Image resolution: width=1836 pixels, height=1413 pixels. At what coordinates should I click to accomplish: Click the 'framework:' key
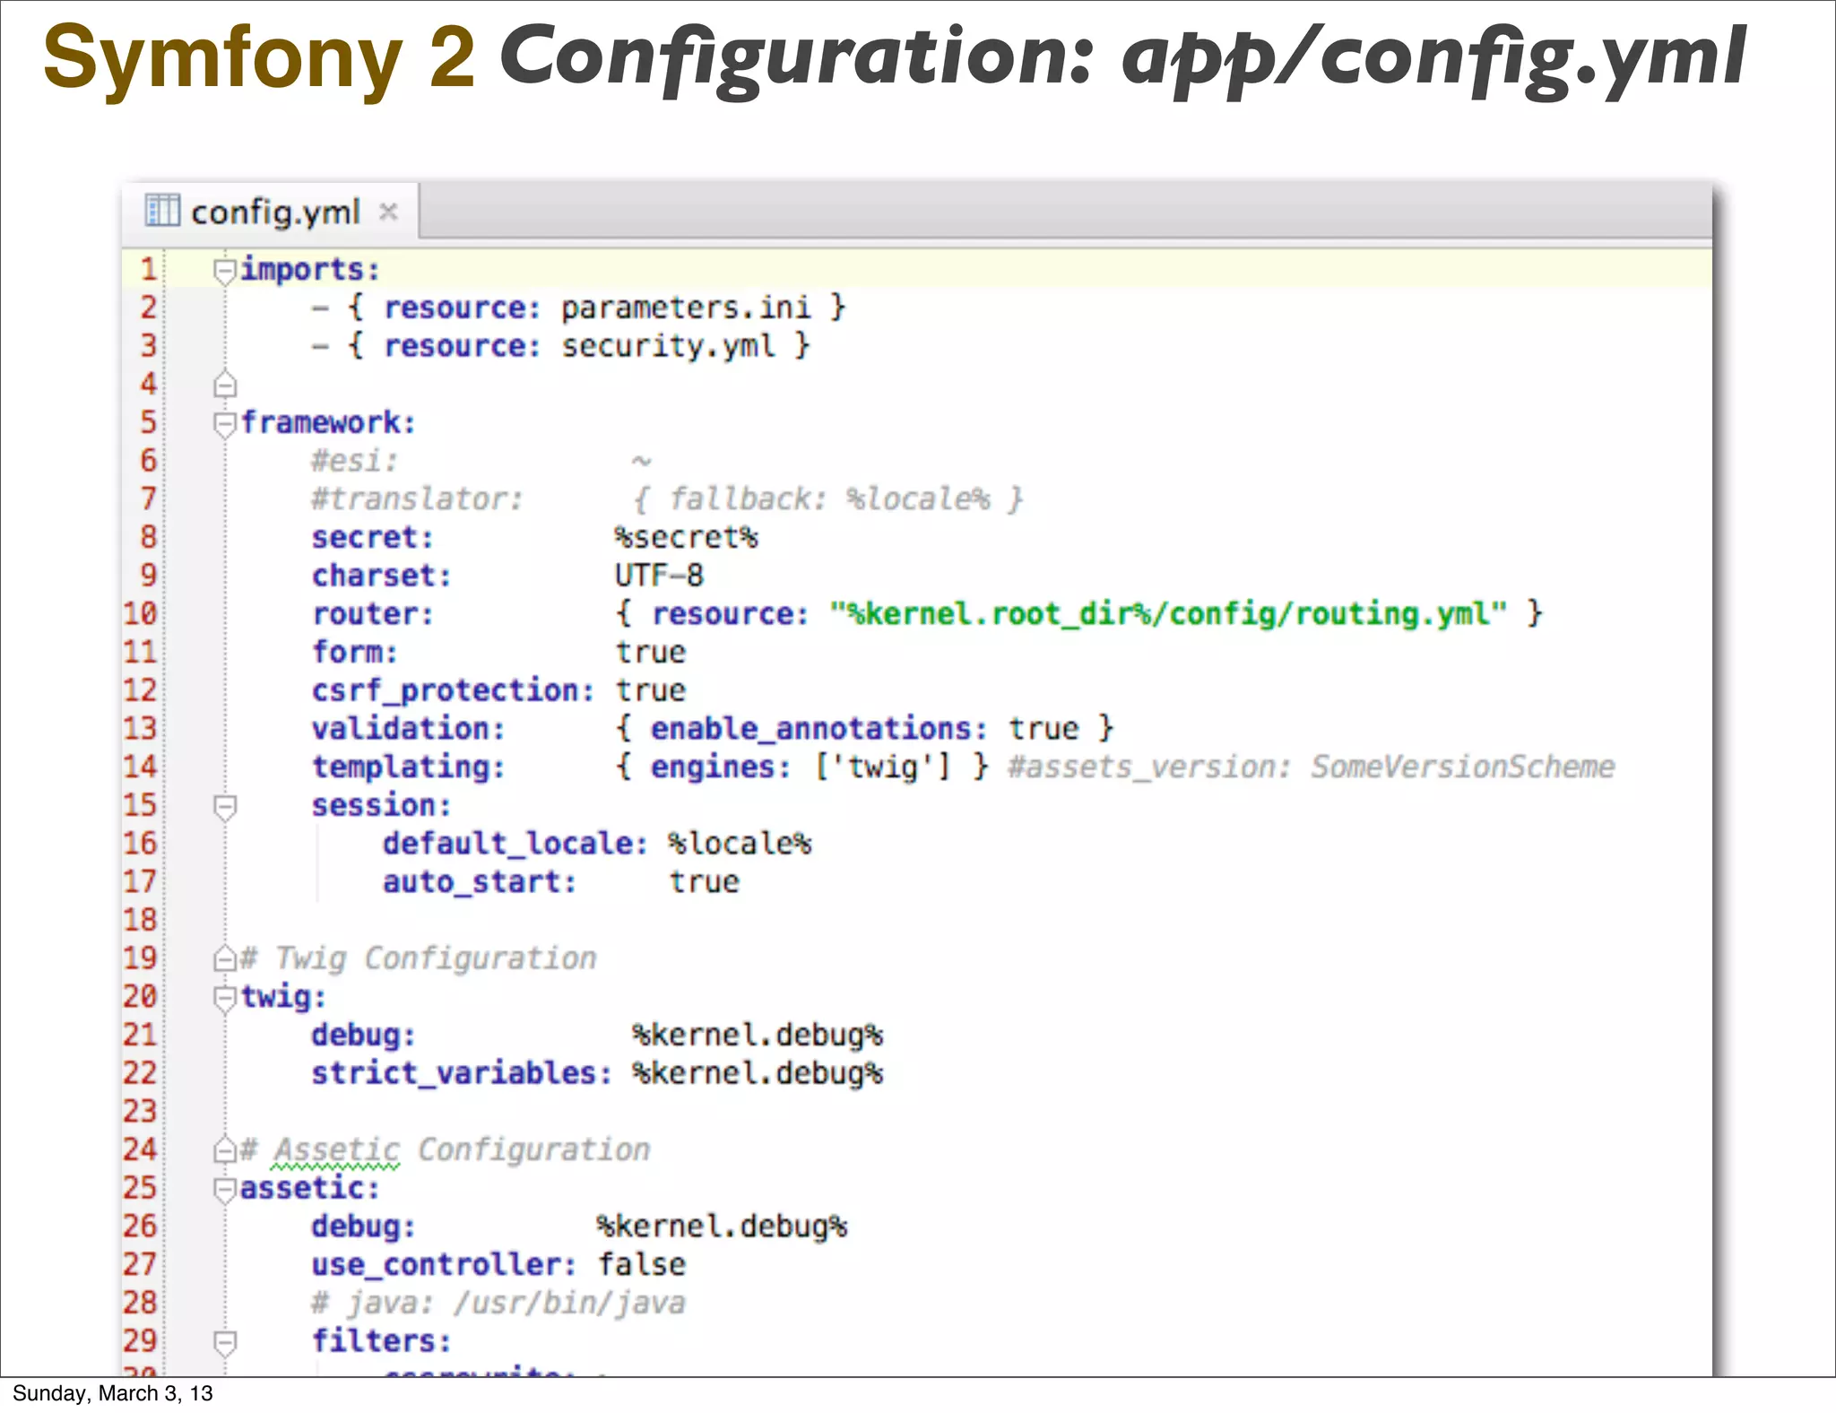tap(328, 422)
